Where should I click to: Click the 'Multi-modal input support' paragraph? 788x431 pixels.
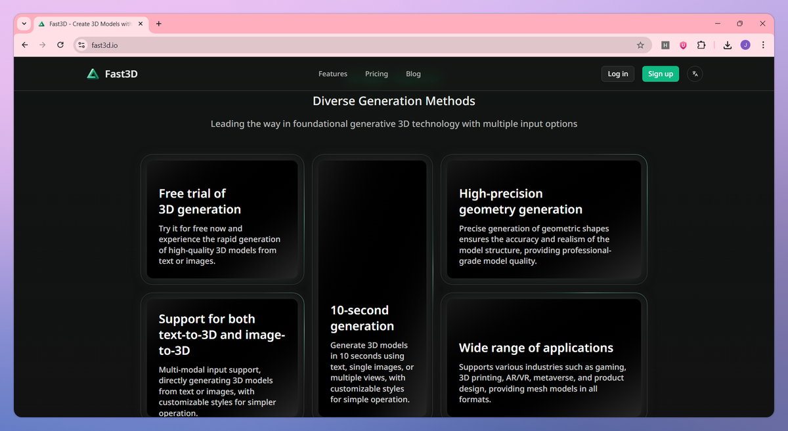click(217, 392)
